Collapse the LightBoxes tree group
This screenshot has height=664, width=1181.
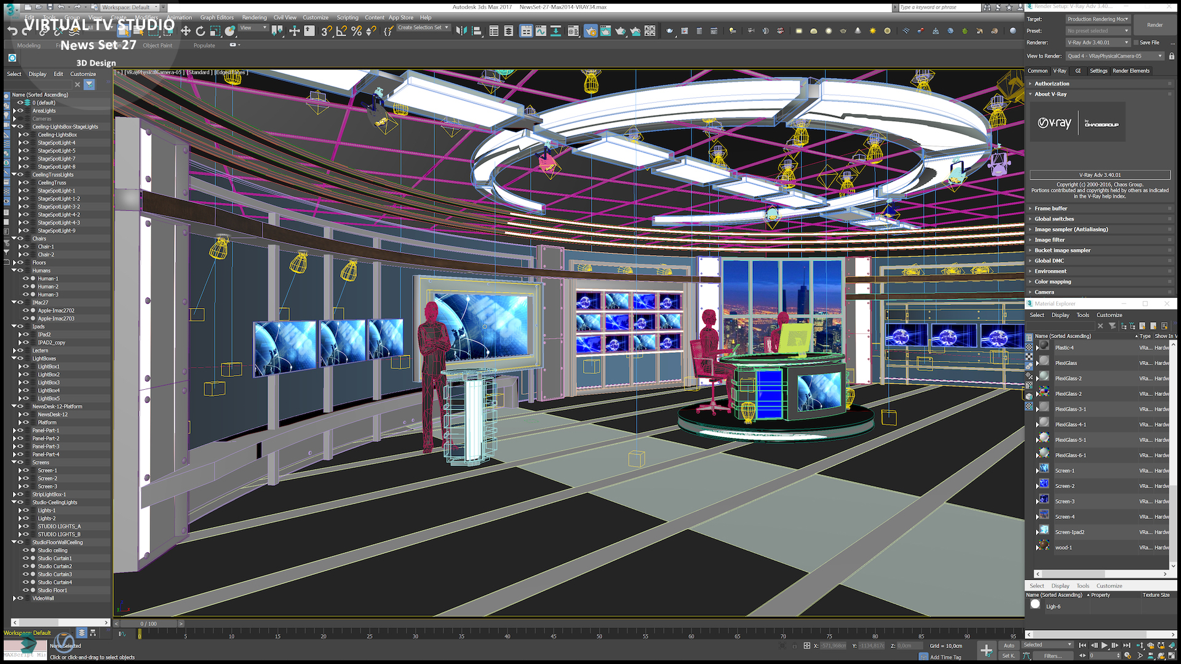[x=14, y=358]
